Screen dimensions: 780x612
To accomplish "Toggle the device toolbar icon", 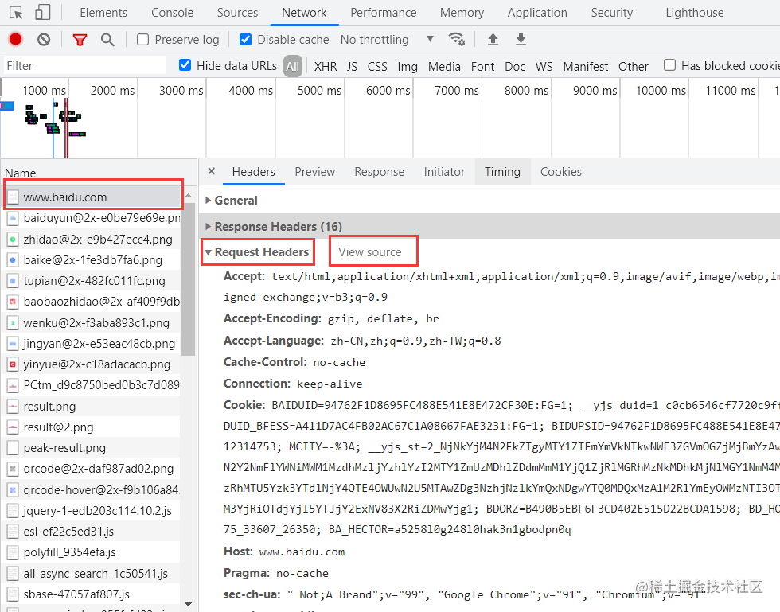I will (43, 13).
